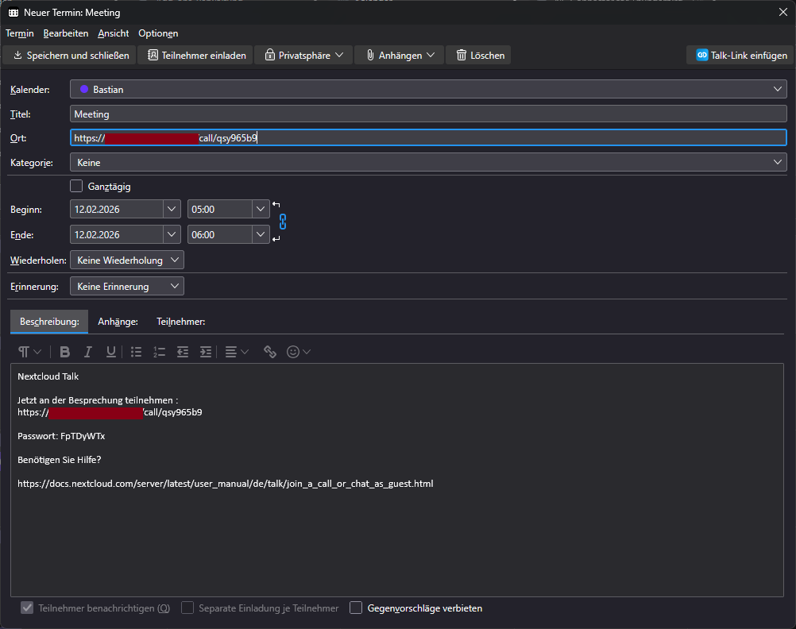Open the Ansicht menu
Screen dimensions: 796x629
(x=114, y=33)
